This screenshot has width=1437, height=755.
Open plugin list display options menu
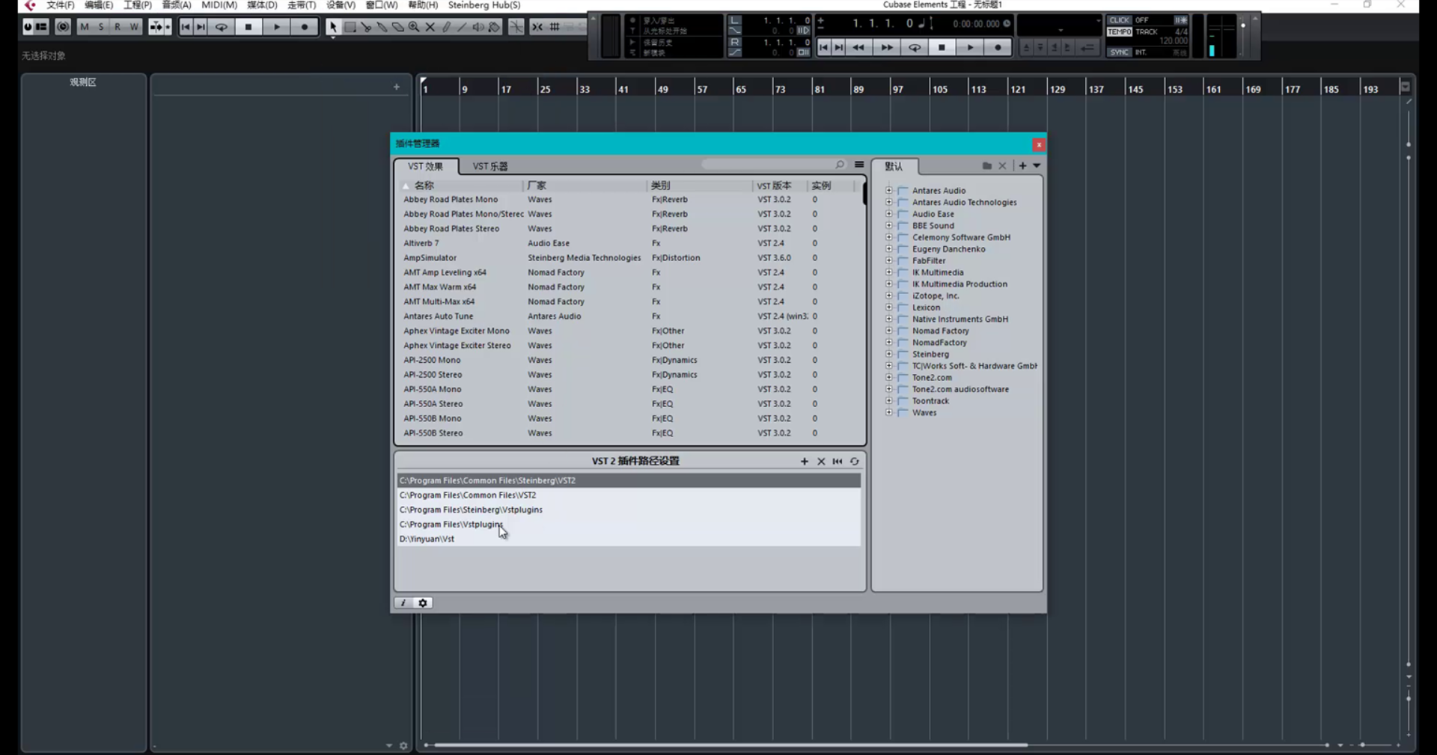pos(859,165)
